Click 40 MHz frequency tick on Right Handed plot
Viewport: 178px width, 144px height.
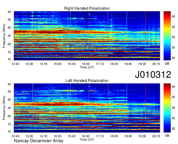9,12
